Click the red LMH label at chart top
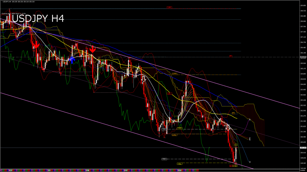307x172 pixels. [169, 7]
